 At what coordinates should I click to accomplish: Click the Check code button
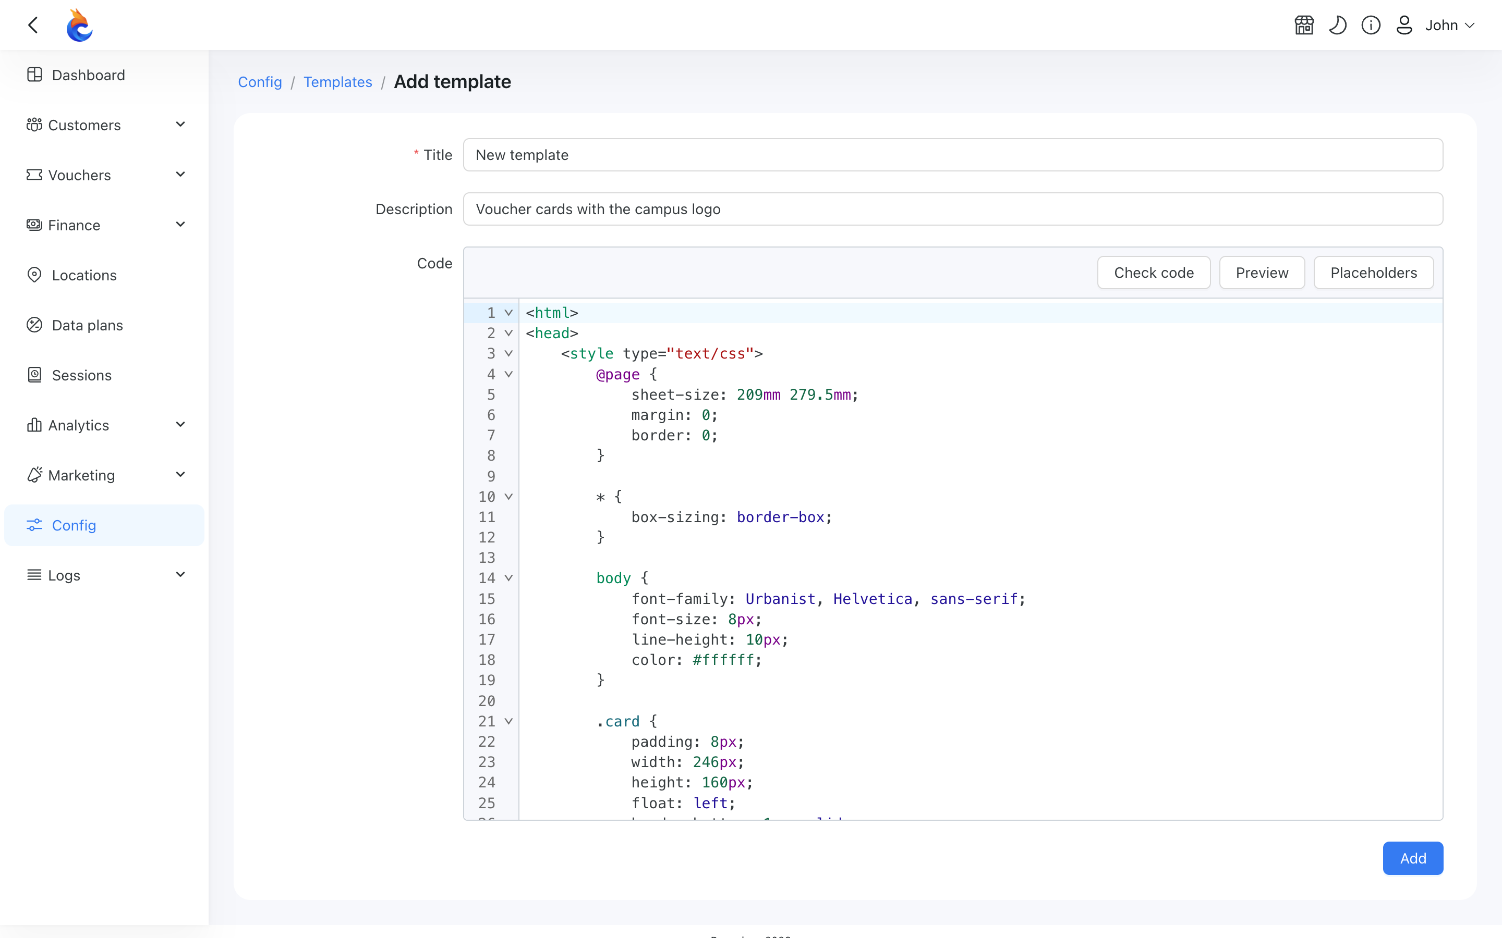[x=1154, y=273]
